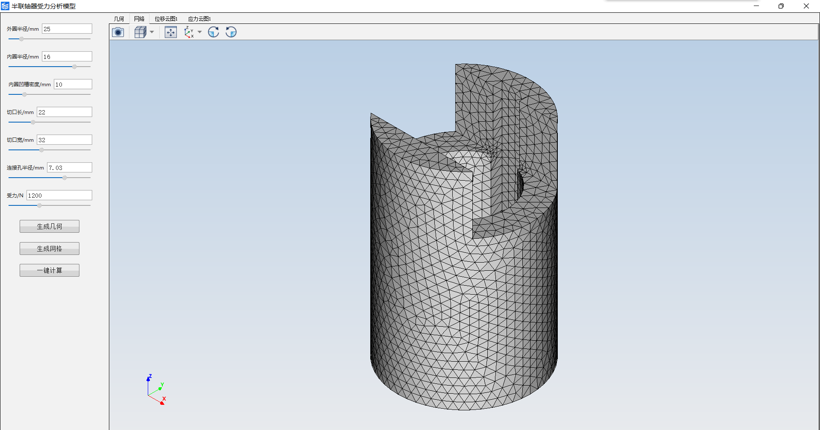Click the 外圆半径 slider handle
Viewport: 820px width, 430px height.
tap(21, 39)
